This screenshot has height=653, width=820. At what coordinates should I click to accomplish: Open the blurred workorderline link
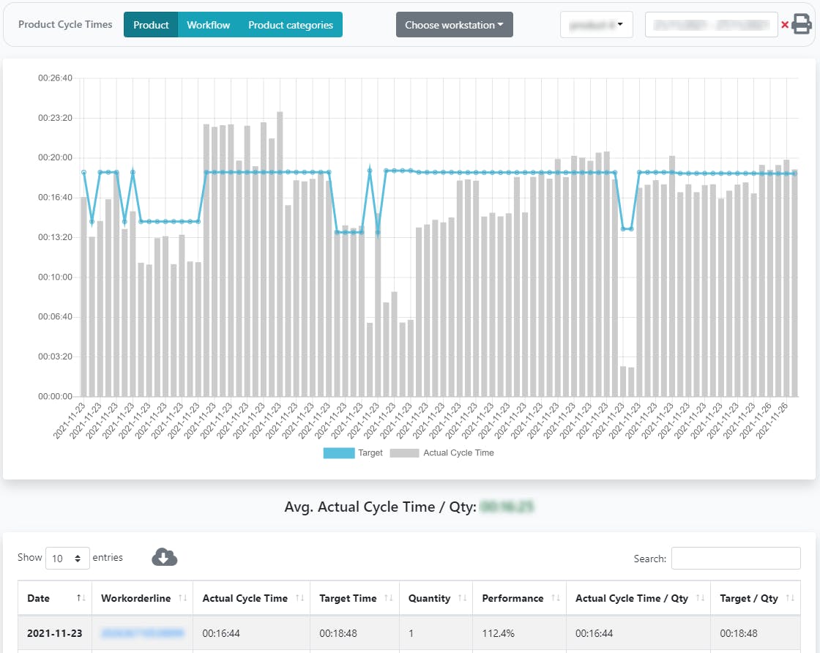(143, 633)
